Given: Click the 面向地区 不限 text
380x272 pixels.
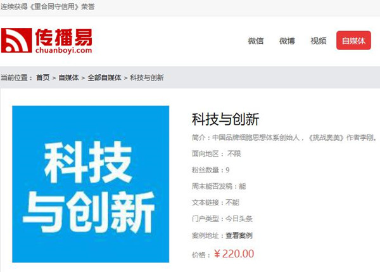Looking at the screenshot, I should pyautogui.click(x=217, y=153).
